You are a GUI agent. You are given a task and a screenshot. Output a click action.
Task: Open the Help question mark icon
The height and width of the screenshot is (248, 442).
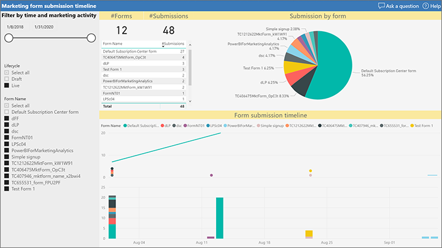click(425, 6)
